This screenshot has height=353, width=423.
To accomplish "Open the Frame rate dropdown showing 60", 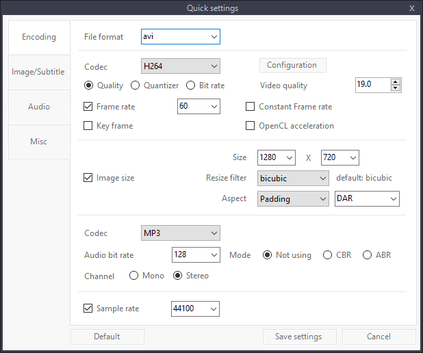I will pos(198,107).
